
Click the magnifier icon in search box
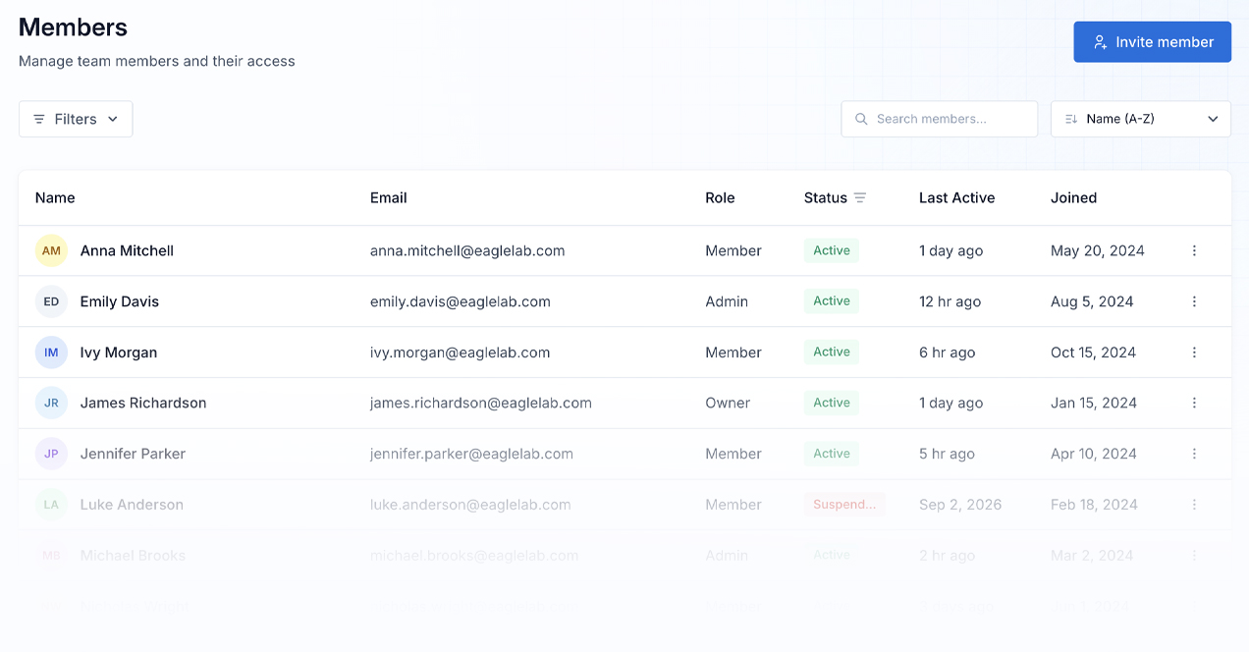861,119
